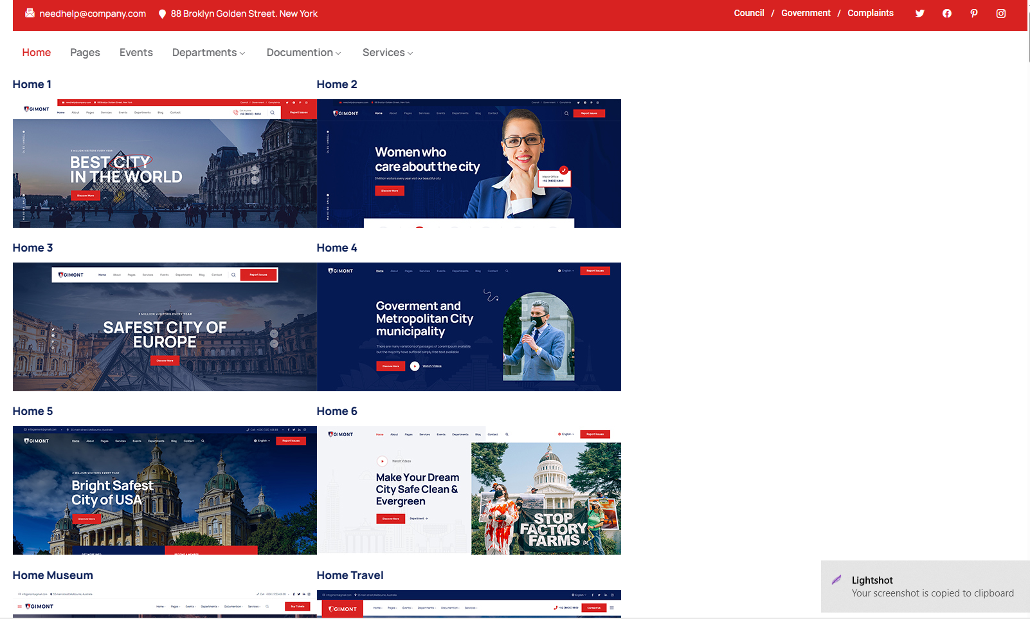Select the Bright Safest City of USA thumbnail
This screenshot has height=619, width=1030.
point(165,490)
